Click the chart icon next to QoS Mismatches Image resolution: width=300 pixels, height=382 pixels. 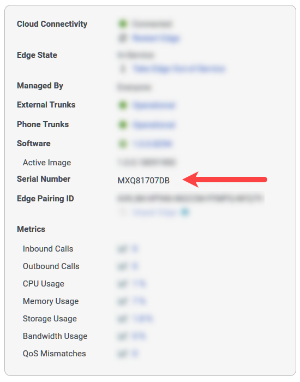pos(122,354)
